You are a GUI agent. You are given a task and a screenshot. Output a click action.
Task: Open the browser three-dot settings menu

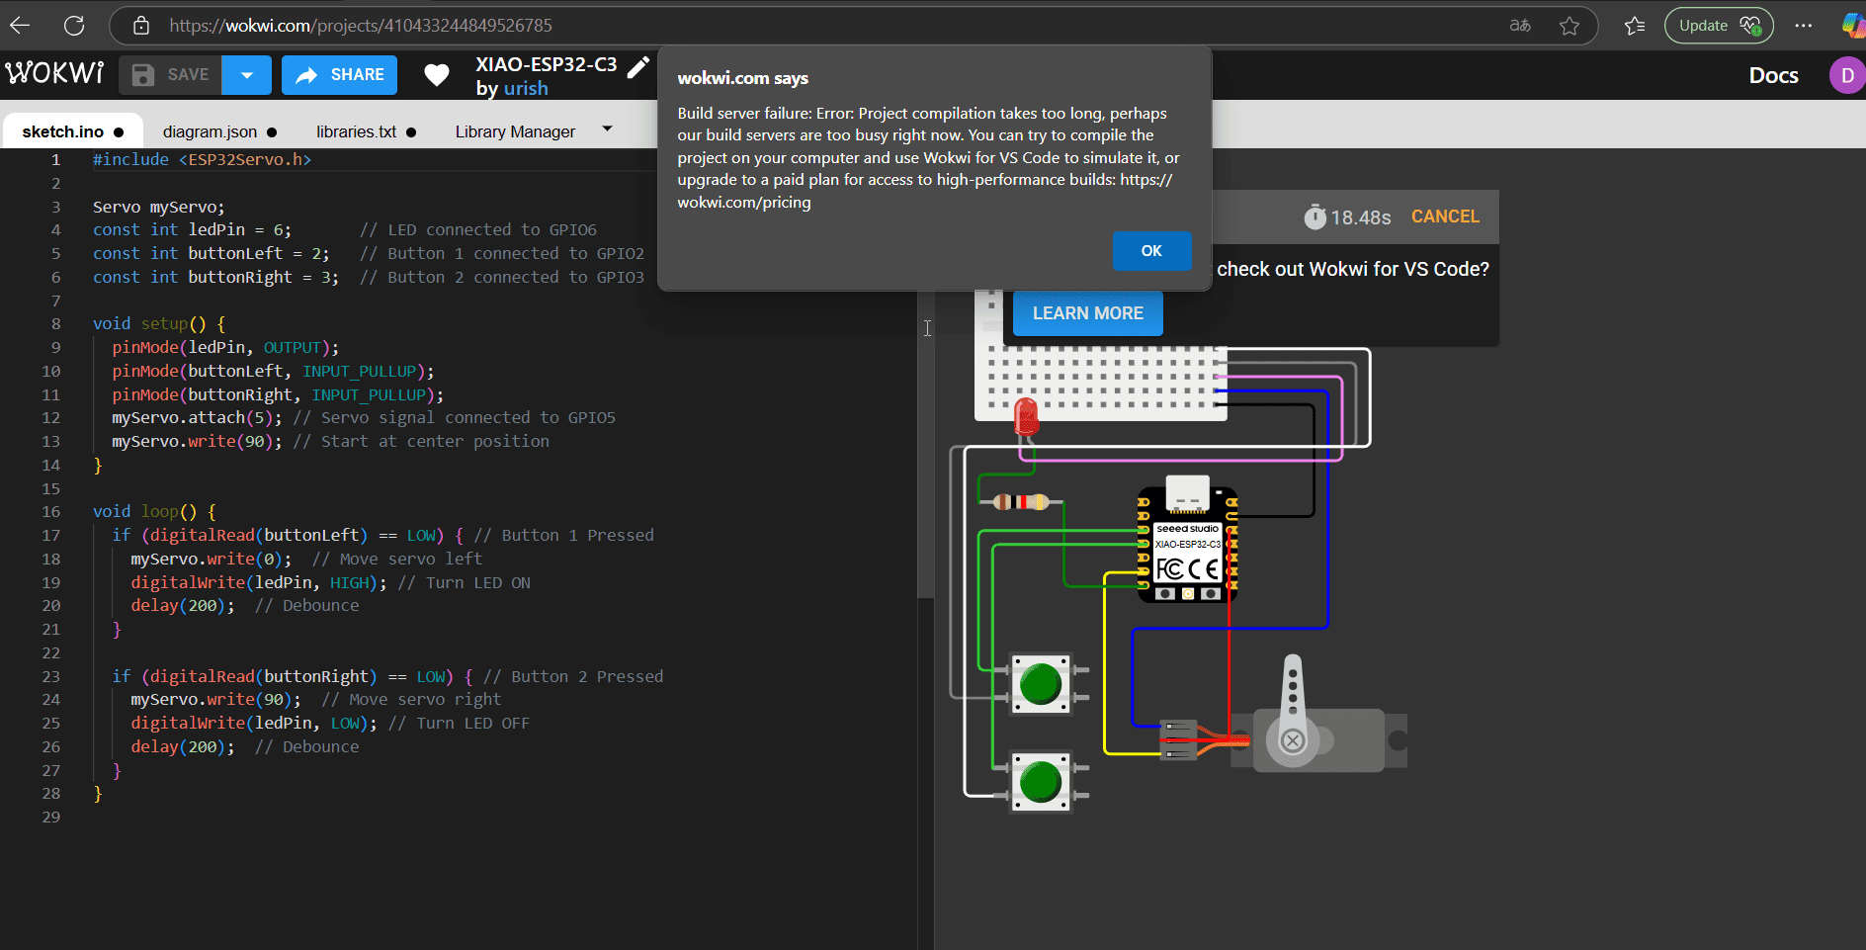point(1804,26)
